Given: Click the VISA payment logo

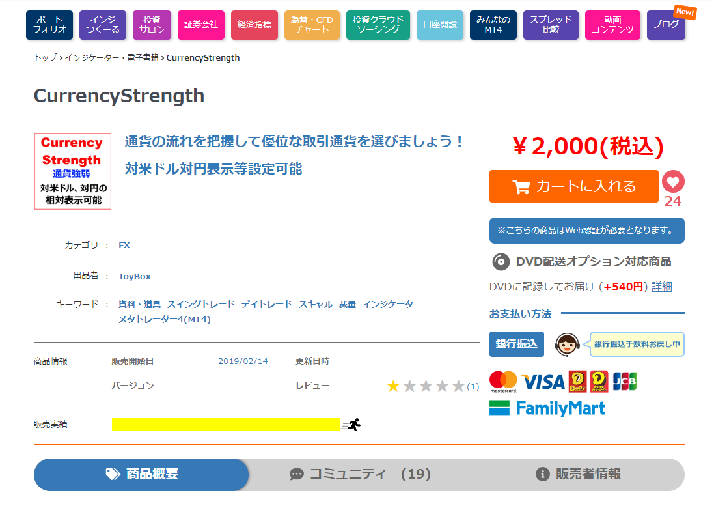Looking at the screenshot, I should tap(543, 382).
